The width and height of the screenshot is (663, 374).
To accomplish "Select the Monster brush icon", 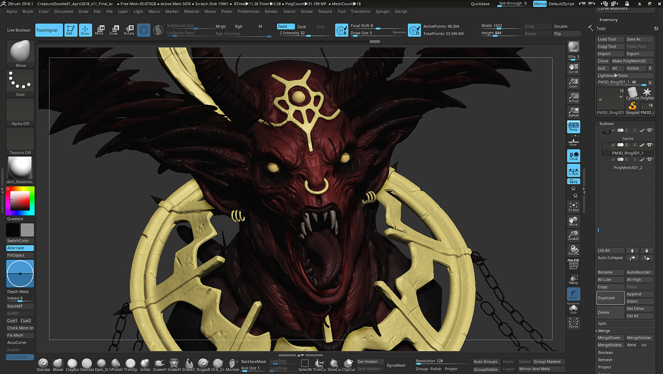I will tap(232, 365).
